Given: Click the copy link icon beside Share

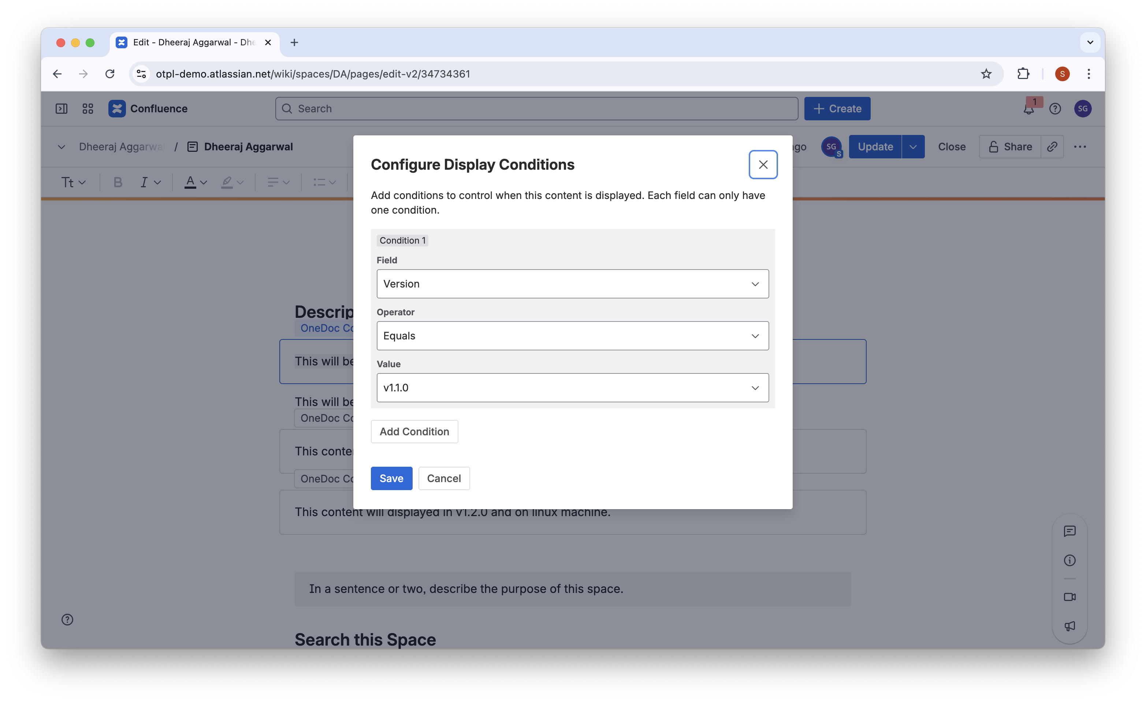Looking at the screenshot, I should coord(1052,147).
